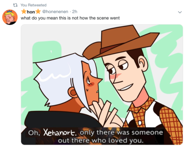Expand the tweet options chevron
Screen dimensions: 185x148
point(180,12)
